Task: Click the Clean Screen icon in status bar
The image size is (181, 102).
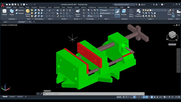Action: (x=176, y=97)
